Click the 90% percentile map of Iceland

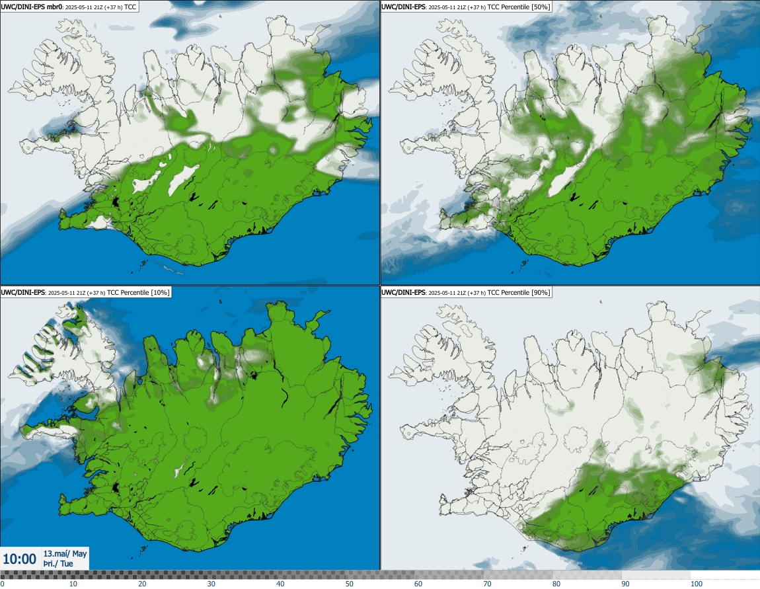pos(570,428)
